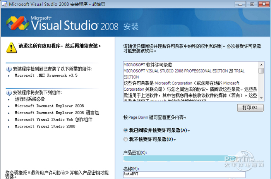Click the license text scroll up arrow
This screenshot has height=179, width=271.
(261, 65)
